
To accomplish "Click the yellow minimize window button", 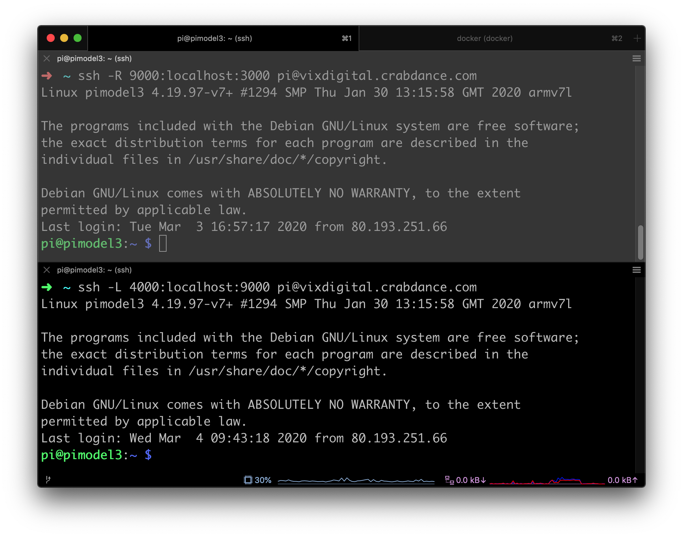I will click(64, 38).
